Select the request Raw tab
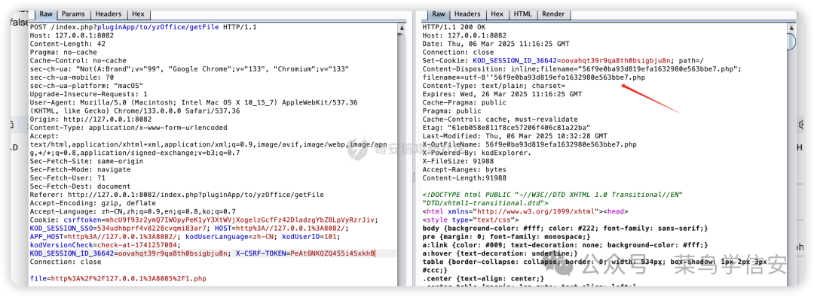Viewport: 814px width, 297px height. [46, 14]
